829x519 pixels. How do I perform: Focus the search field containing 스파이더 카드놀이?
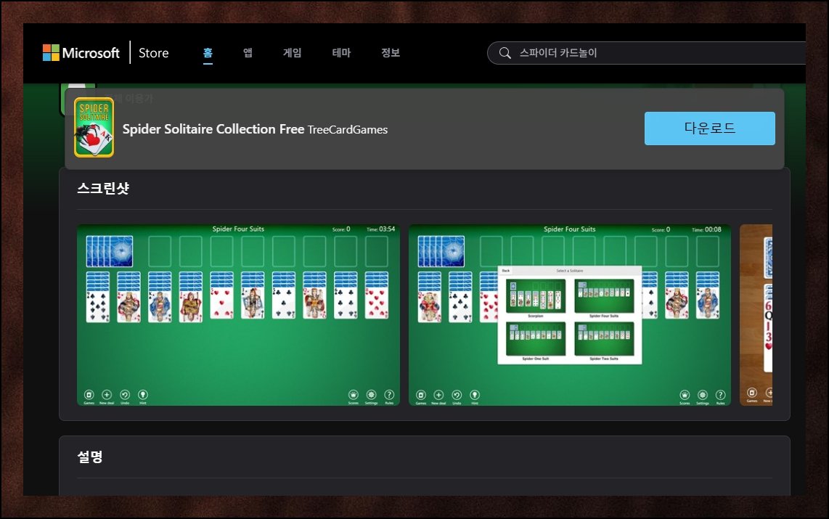click(646, 53)
